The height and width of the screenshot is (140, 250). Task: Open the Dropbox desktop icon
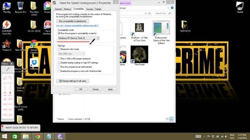click(34, 64)
